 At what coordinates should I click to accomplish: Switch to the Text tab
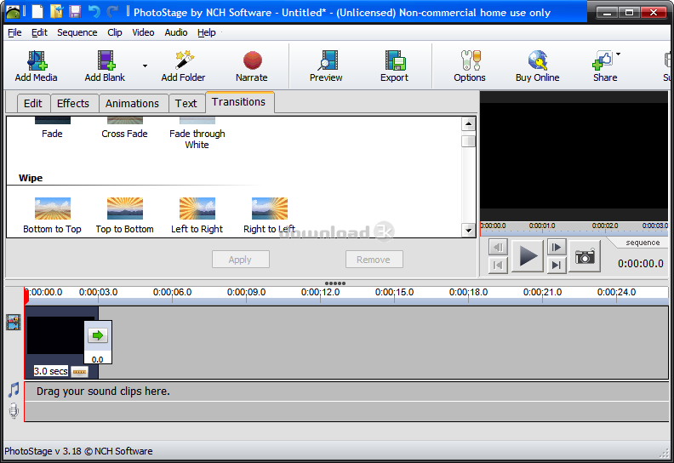pos(186,104)
